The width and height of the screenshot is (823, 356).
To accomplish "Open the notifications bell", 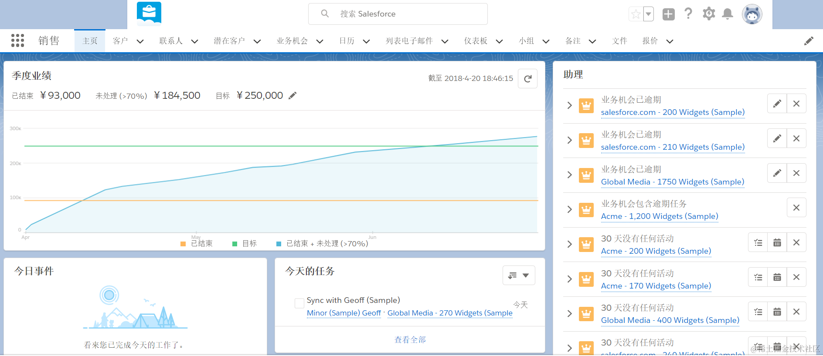I will point(728,14).
